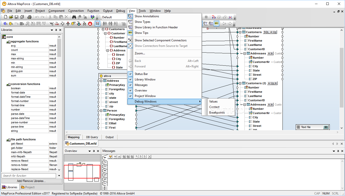Viewport: 345px width, 196px height.
Task: Toggle preview eye on Text file component
Action: [326, 127]
